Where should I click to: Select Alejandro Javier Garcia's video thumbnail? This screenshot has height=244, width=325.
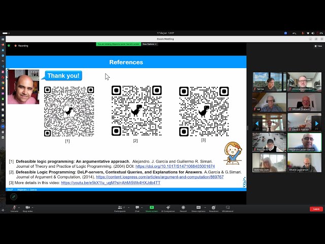(x=304, y=142)
